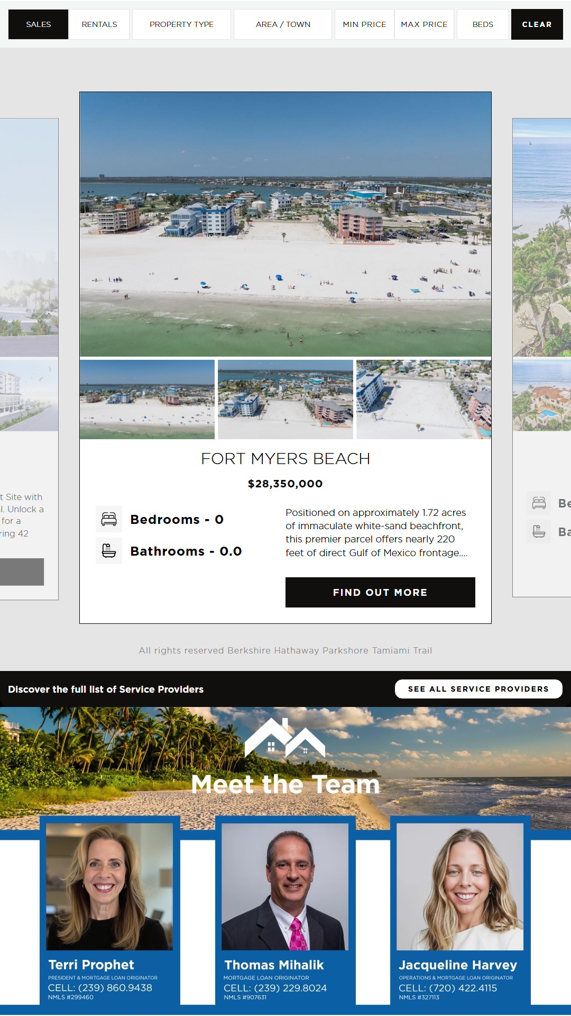Click the bathtub icon on the right listing card
The height and width of the screenshot is (1016, 571).
point(539,531)
